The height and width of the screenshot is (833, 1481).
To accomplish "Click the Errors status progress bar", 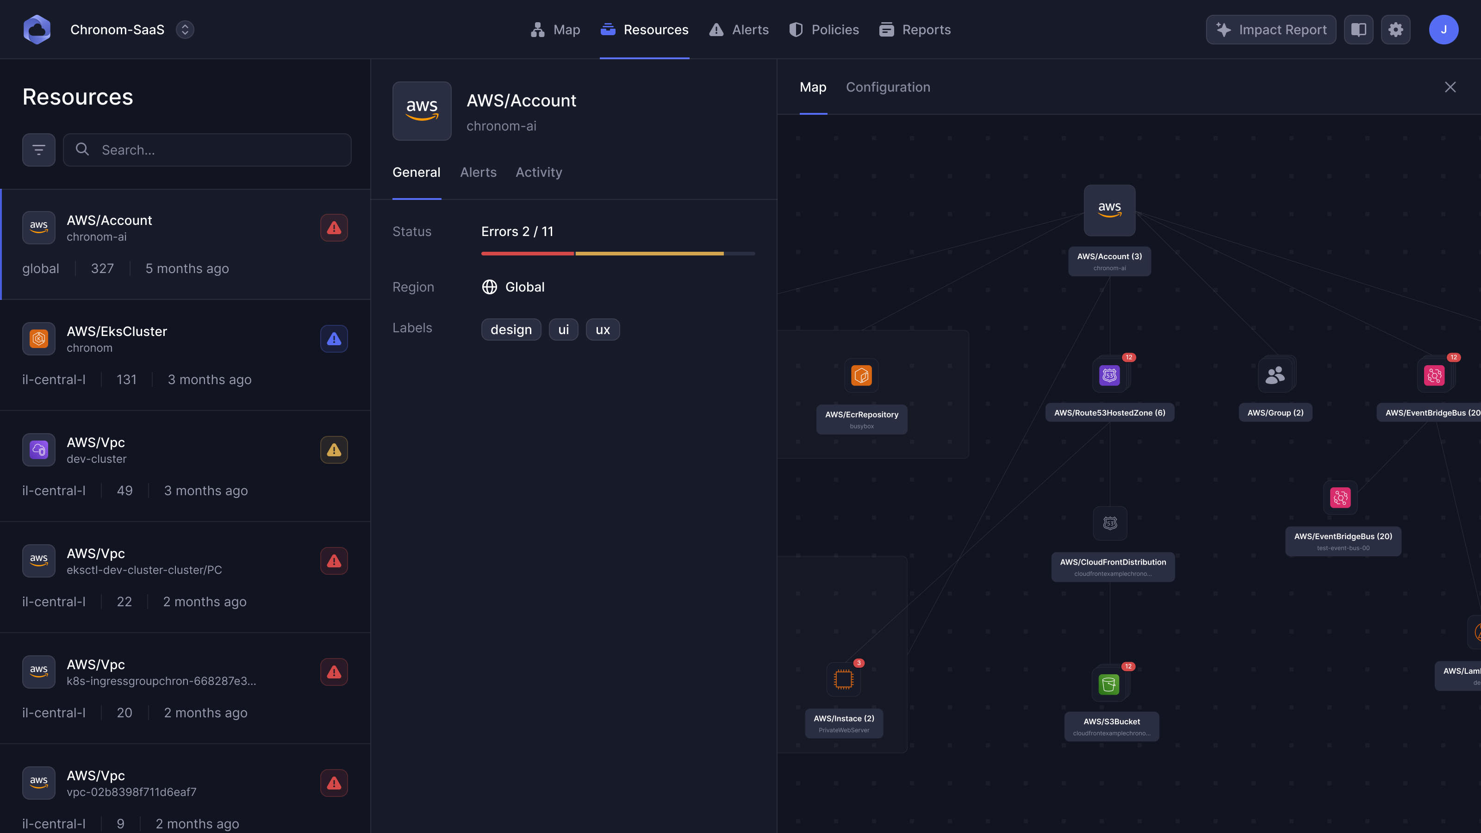I will tap(617, 254).
